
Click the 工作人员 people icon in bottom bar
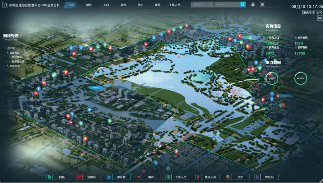[168, 177]
